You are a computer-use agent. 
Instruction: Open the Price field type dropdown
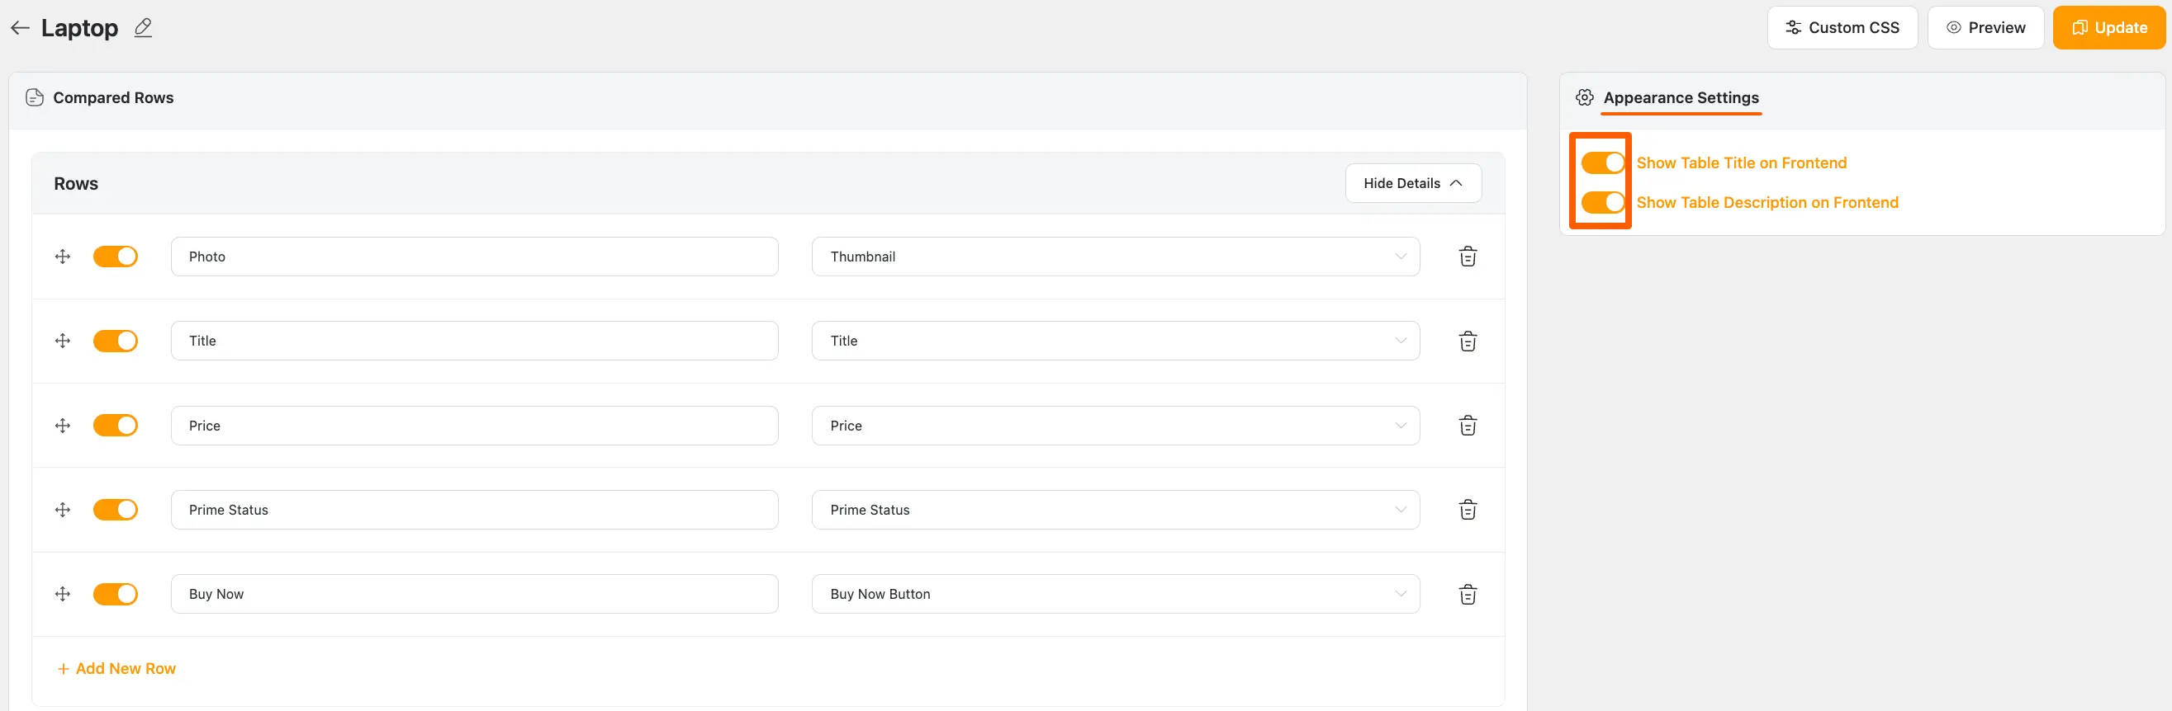coord(1116,426)
